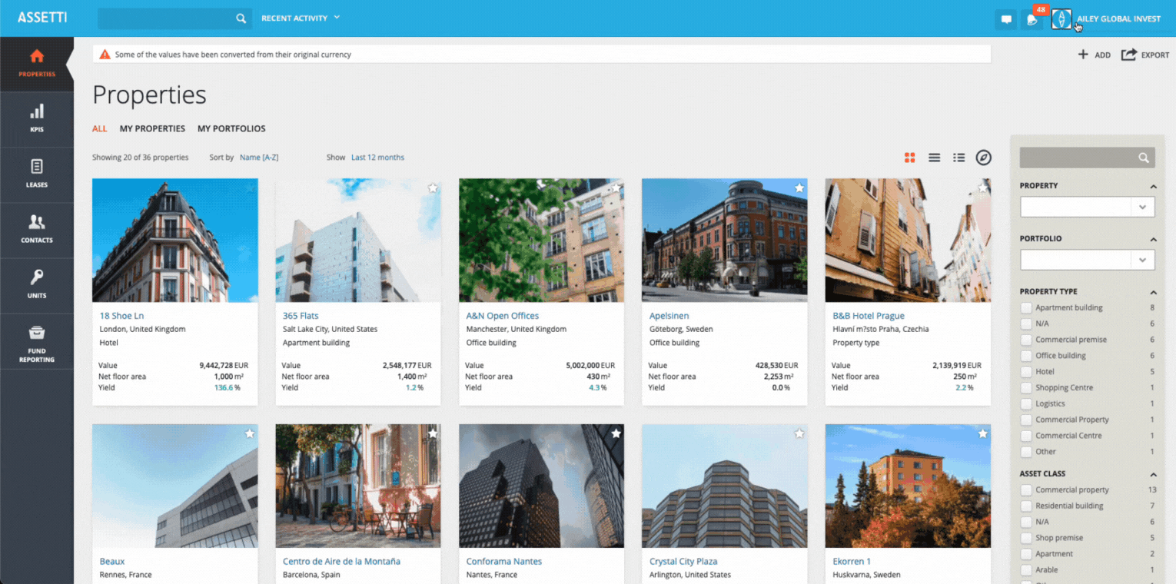Open the map compass view
The width and height of the screenshot is (1176, 584).
pos(984,158)
